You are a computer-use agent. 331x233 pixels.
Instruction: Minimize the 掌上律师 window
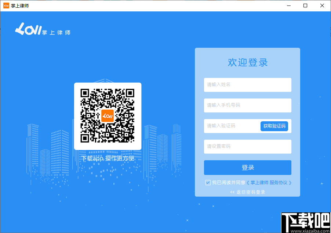click(x=289, y=6)
